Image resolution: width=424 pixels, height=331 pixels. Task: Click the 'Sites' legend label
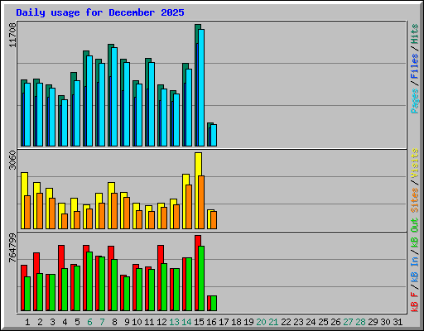[415, 200]
